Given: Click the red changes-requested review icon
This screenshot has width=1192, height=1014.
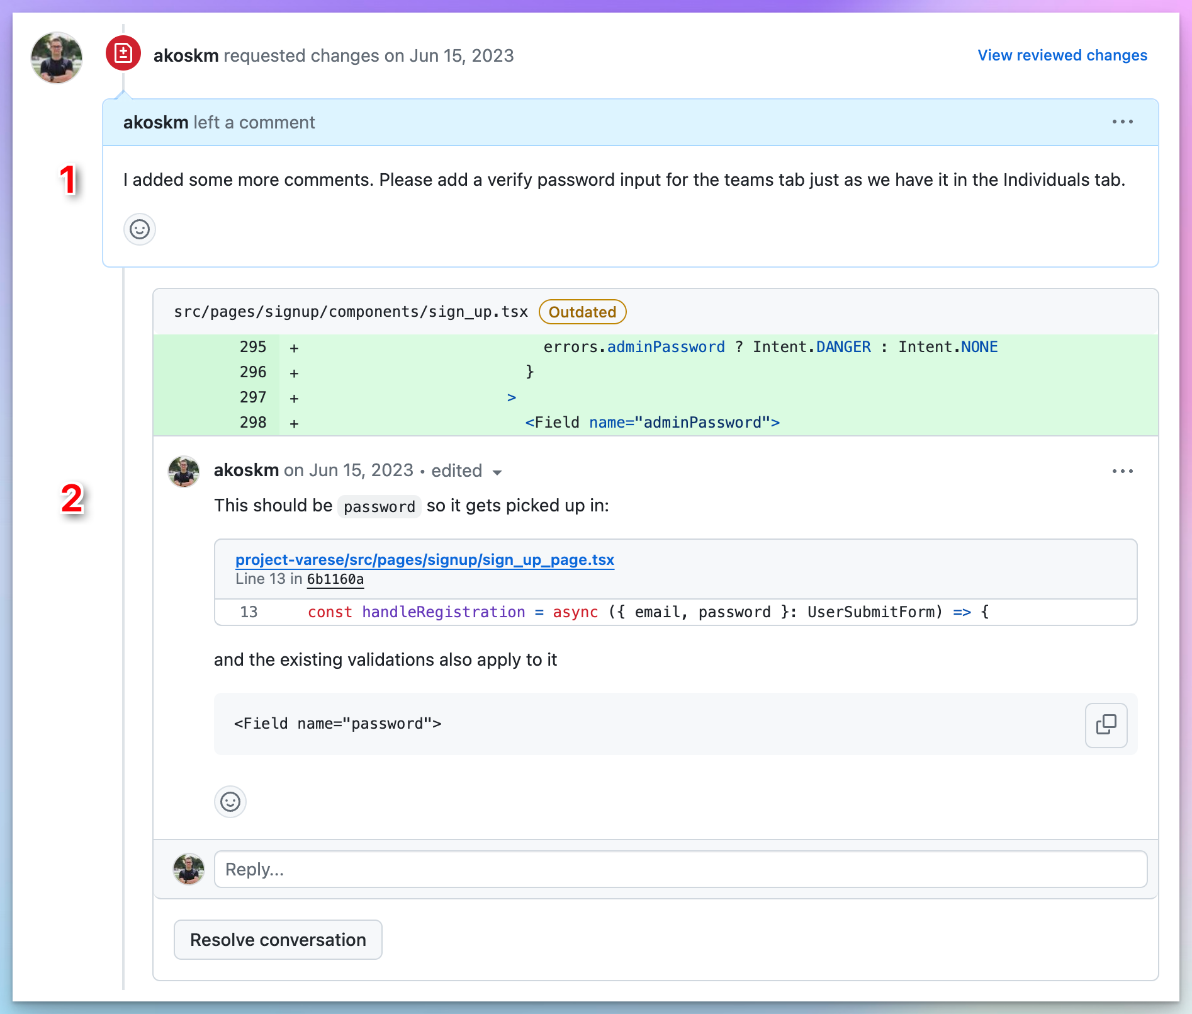Looking at the screenshot, I should [123, 54].
